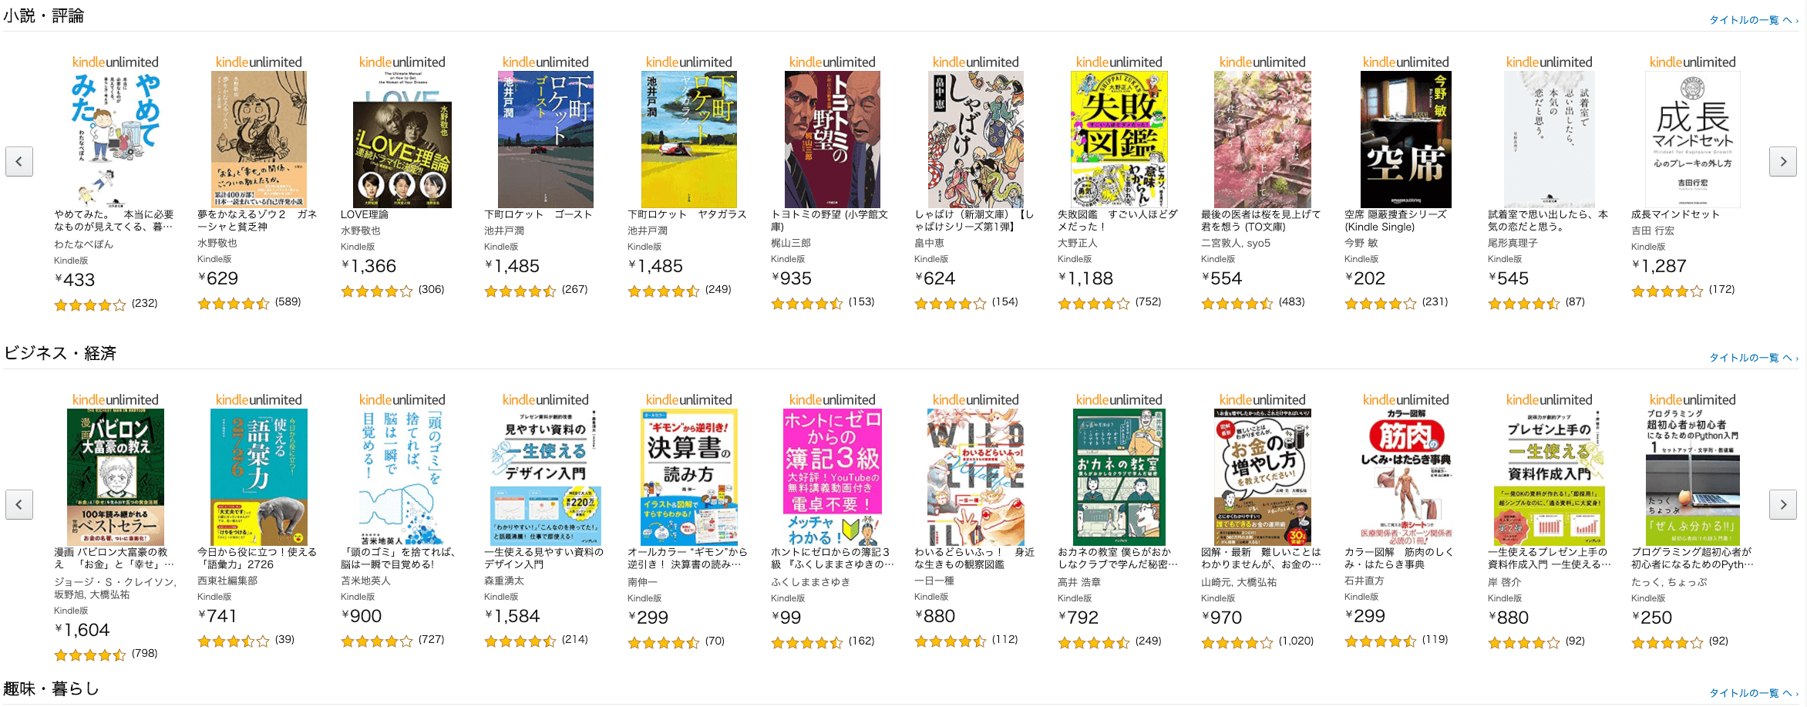1807x707 pixels.
Task: Open star rating of 漫画 バビロン大富豪の教え
Action: (x=89, y=655)
